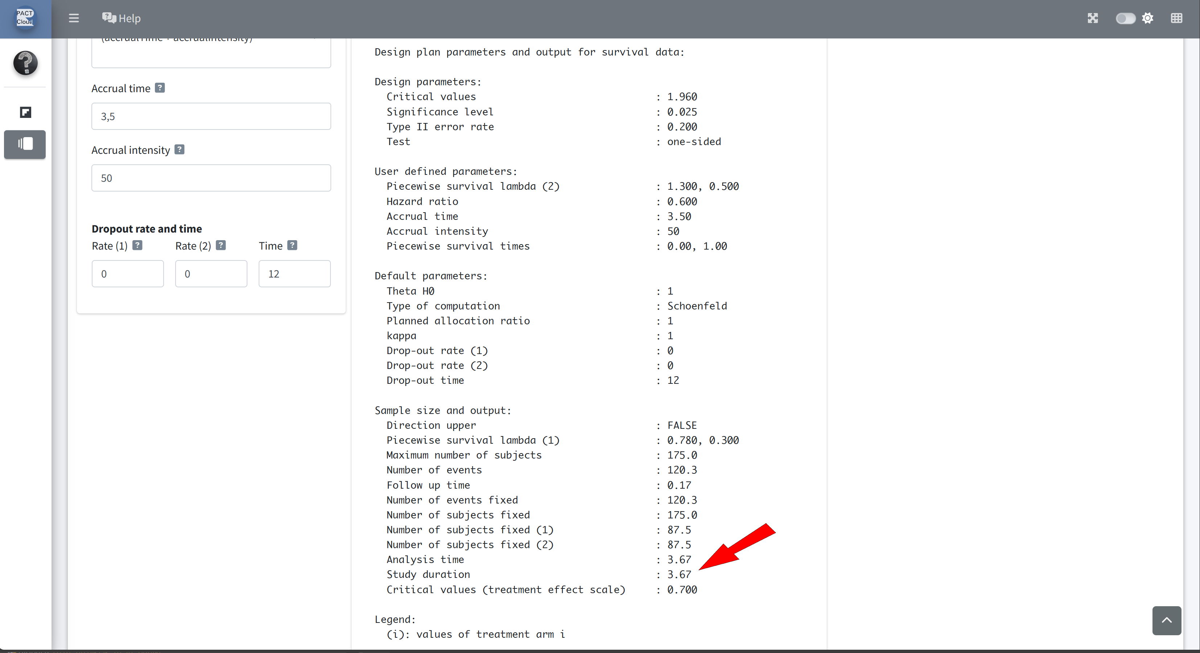Show help for dropout Rate (2)

pyautogui.click(x=221, y=246)
